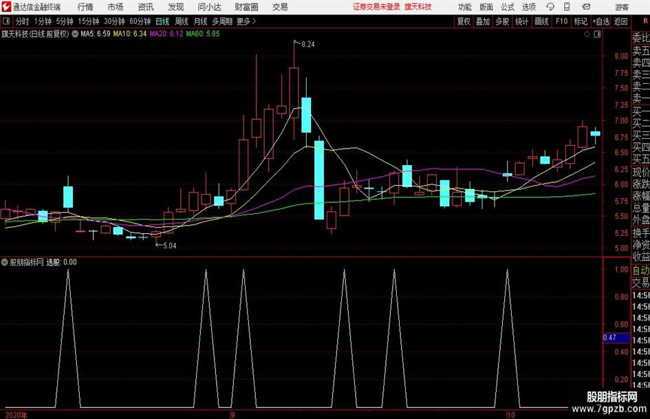This screenshot has width=650, height=419.
Task: Open the 版面 menu
Action: (x=486, y=7)
